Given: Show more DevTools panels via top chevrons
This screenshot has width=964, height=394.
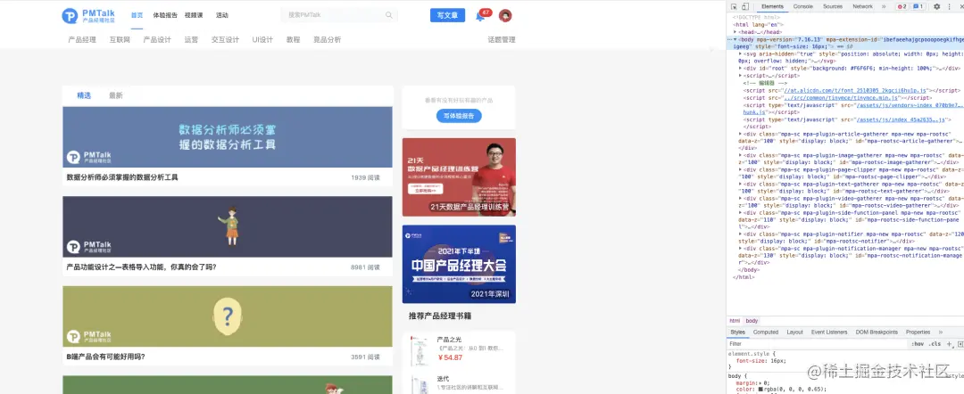Looking at the screenshot, I should tap(884, 7).
